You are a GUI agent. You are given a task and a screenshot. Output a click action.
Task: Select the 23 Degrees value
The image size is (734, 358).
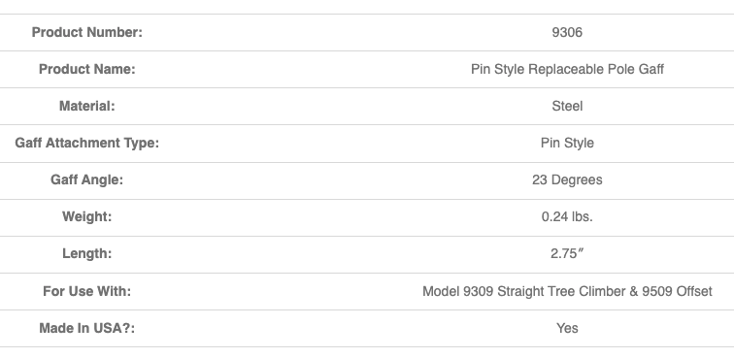(567, 180)
